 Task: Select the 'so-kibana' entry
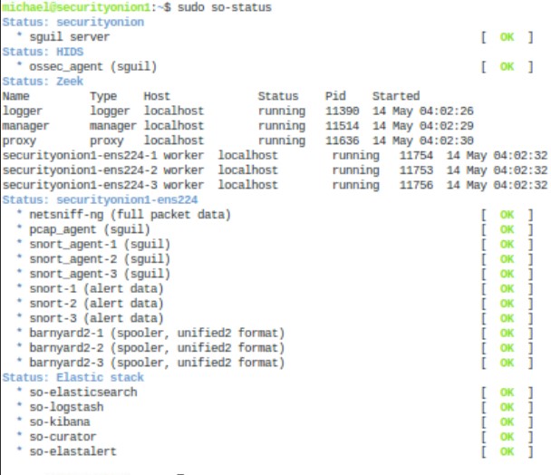click(x=60, y=422)
